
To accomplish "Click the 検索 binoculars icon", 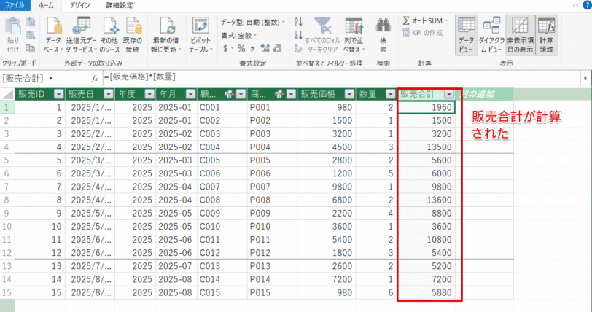I will pyautogui.click(x=383, y=26).
